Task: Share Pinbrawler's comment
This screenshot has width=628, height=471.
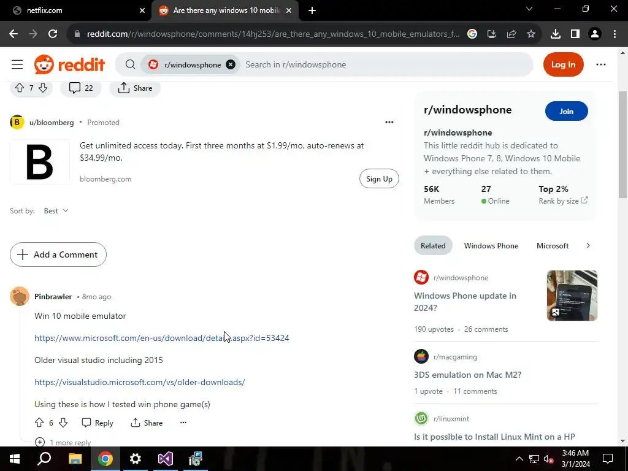Action: (147, 423)
